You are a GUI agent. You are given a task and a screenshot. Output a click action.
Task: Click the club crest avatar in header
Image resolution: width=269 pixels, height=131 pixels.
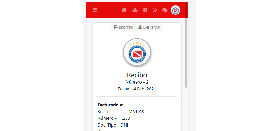pyautogui.click(x=175, y=10)
